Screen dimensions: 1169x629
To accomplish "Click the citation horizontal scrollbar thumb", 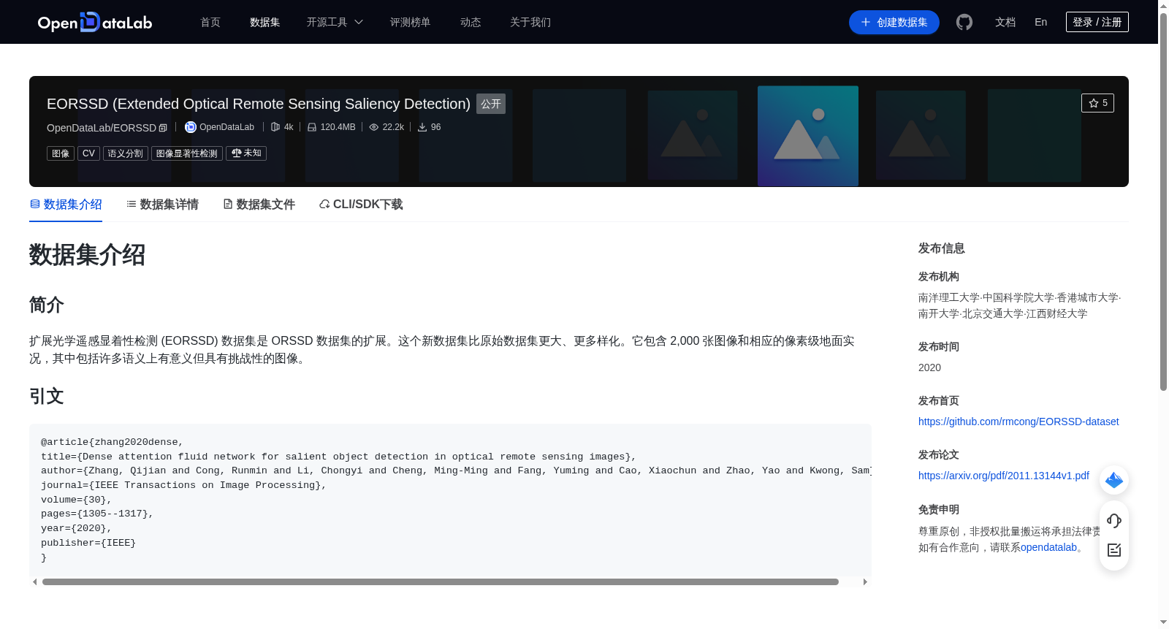I will click(441, 582).
